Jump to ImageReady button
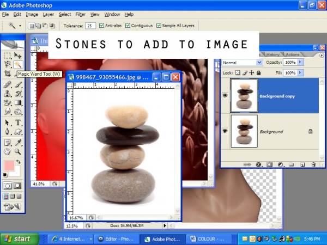 point(13,207)
